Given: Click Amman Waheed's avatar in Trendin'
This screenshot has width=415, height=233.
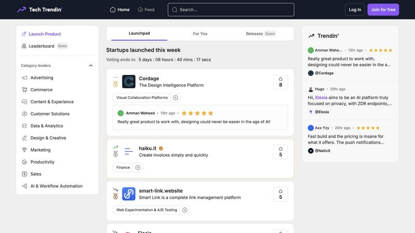Looking at the screenshot, I should [x=311, y=50].
